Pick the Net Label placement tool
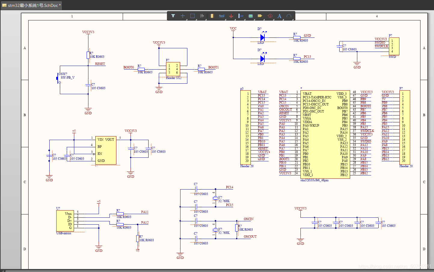 tap(222, 16)
